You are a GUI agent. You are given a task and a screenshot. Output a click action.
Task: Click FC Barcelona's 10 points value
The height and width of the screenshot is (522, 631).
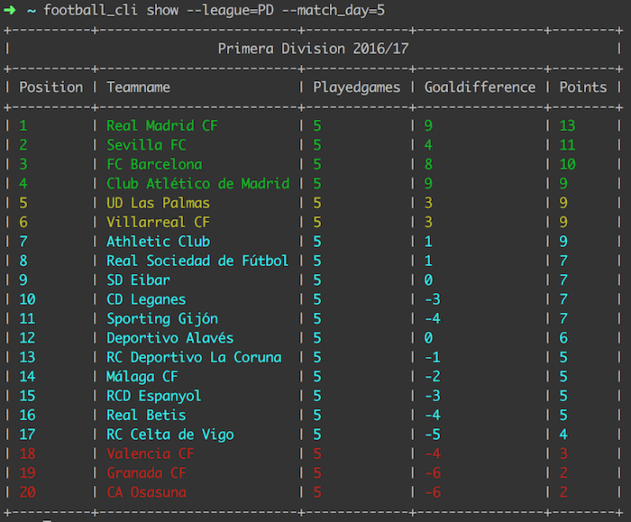click(x=567, y=164)
